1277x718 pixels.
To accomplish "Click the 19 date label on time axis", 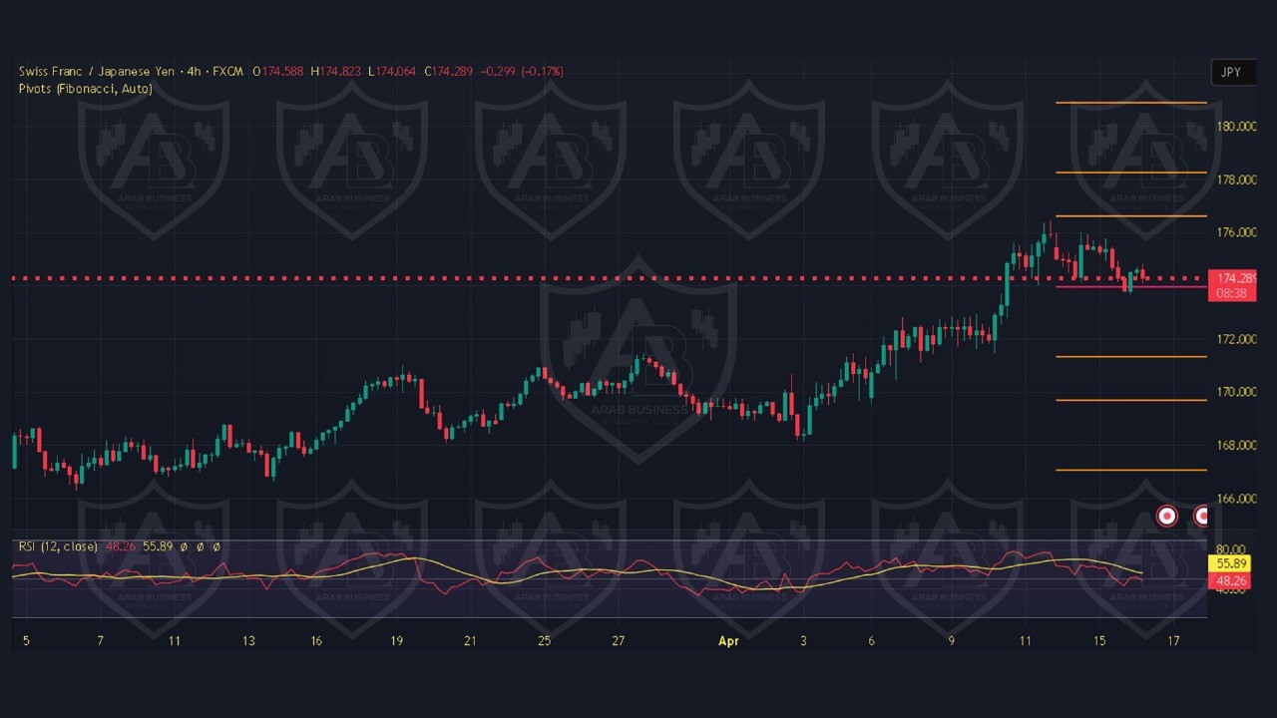I will 396,641.
